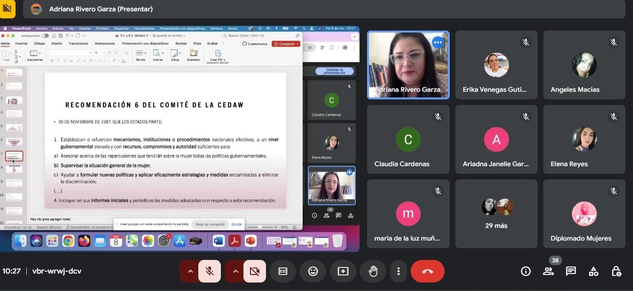Open the meeting details info icon

point(526,271)
